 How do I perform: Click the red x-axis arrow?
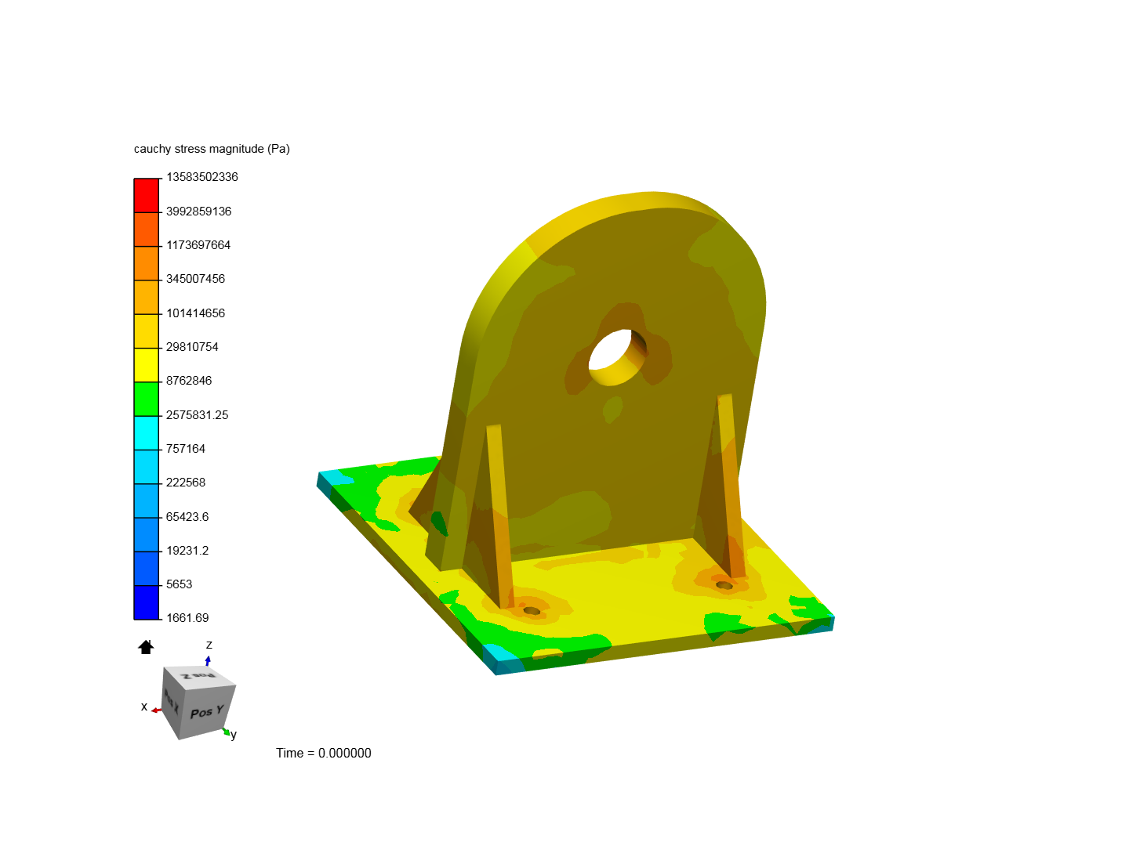point(156,710)
